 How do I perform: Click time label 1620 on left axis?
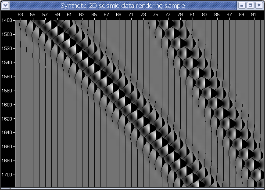pyautogui.click(x=7, y=119)
